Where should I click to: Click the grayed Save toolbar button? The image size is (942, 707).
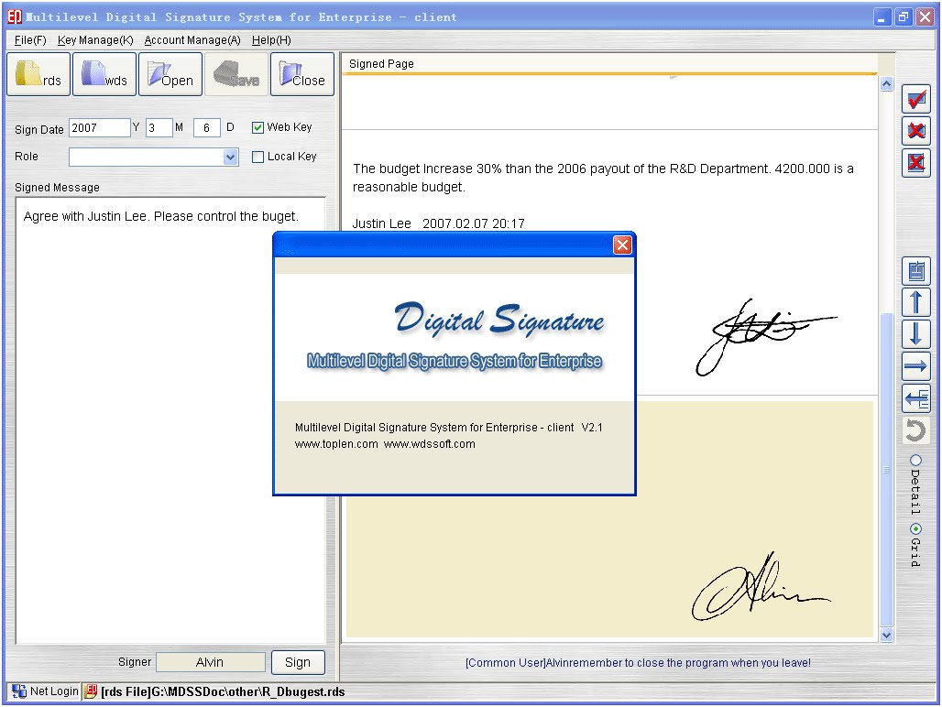tap(236, 74)
